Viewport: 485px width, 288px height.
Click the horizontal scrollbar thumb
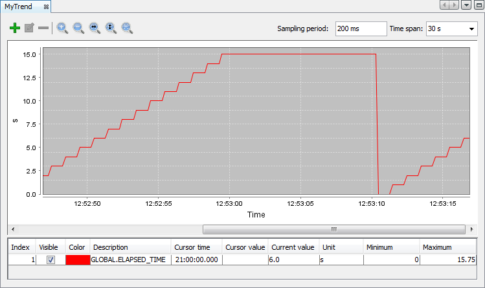[x=333, y=229]
